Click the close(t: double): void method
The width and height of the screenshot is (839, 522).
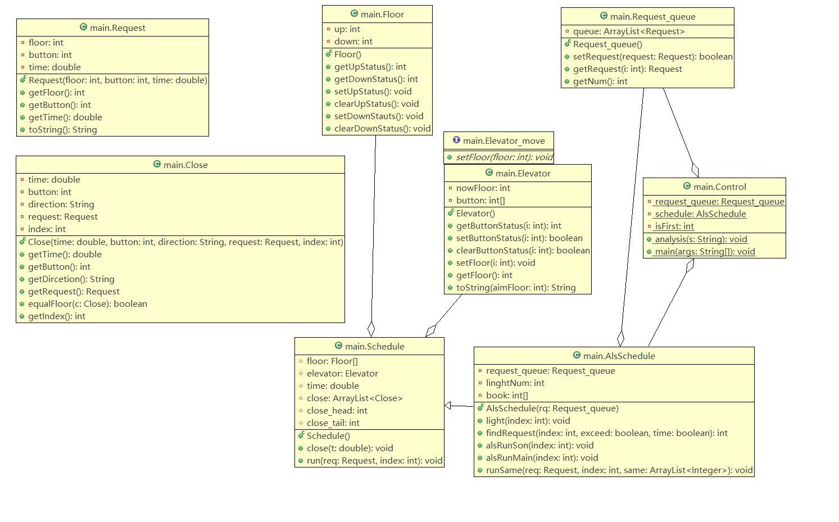point(350,448)
